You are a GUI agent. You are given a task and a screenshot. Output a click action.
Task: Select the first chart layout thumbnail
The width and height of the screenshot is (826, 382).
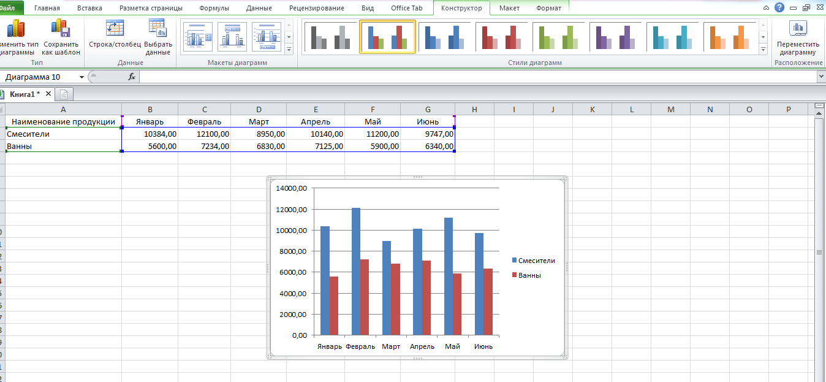197,37
